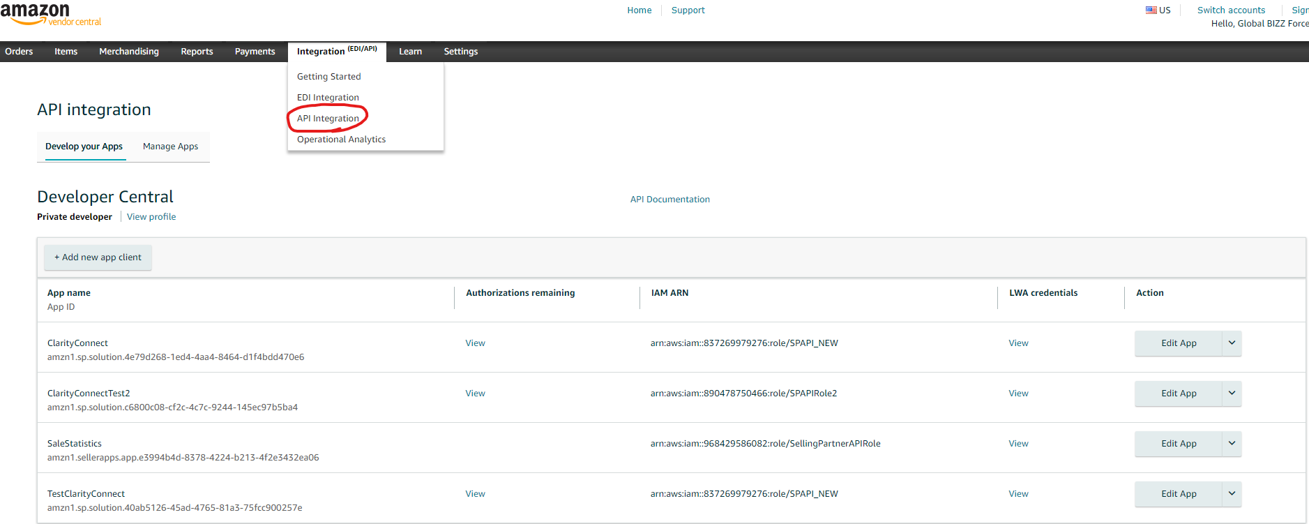This screenshot has width=1309, height=524.
Task: View LWA credentials for ClarityConnect
Action: (1018, 343)
